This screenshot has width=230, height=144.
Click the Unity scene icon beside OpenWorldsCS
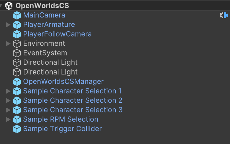click(x=9, y=6)
